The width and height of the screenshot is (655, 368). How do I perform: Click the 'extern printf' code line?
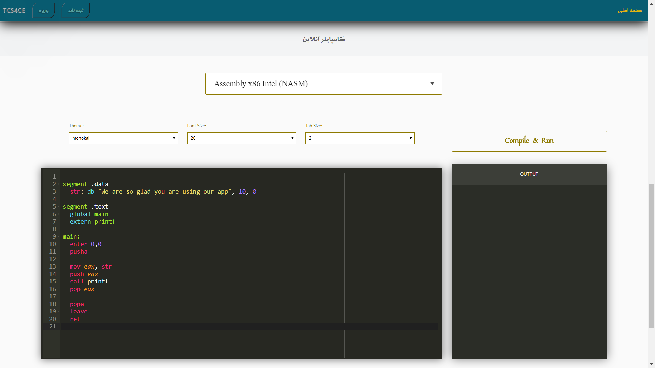tap(92, 221)
